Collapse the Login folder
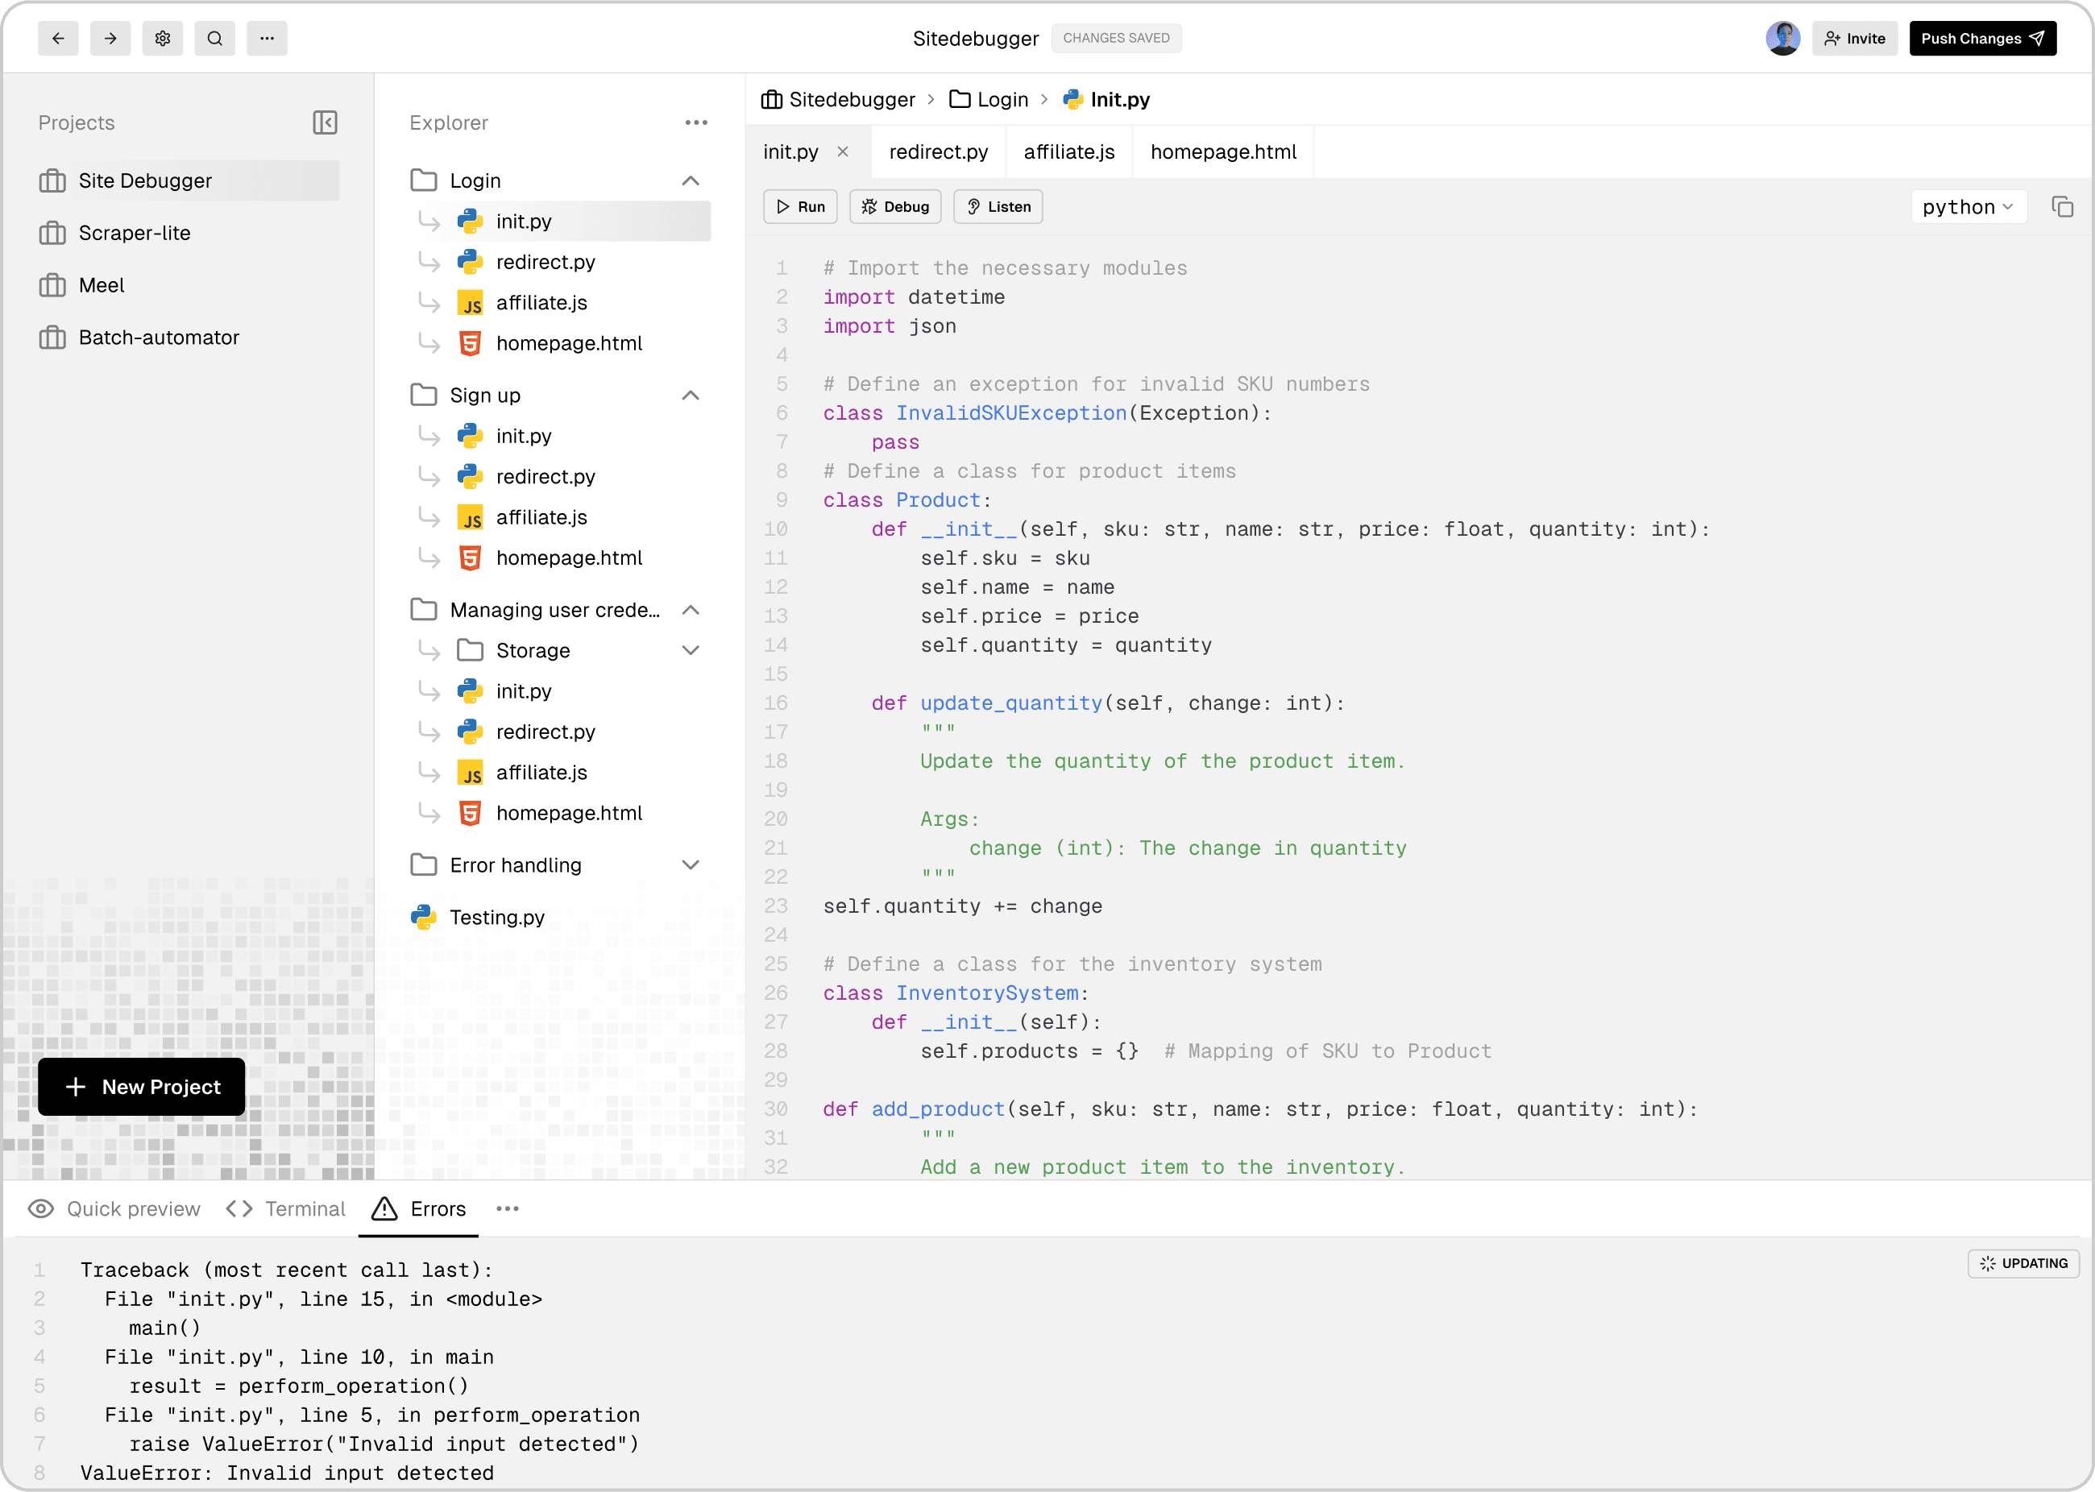Image resolution: width=2095 pixels, height=1492 pixels. click(690, 181)
